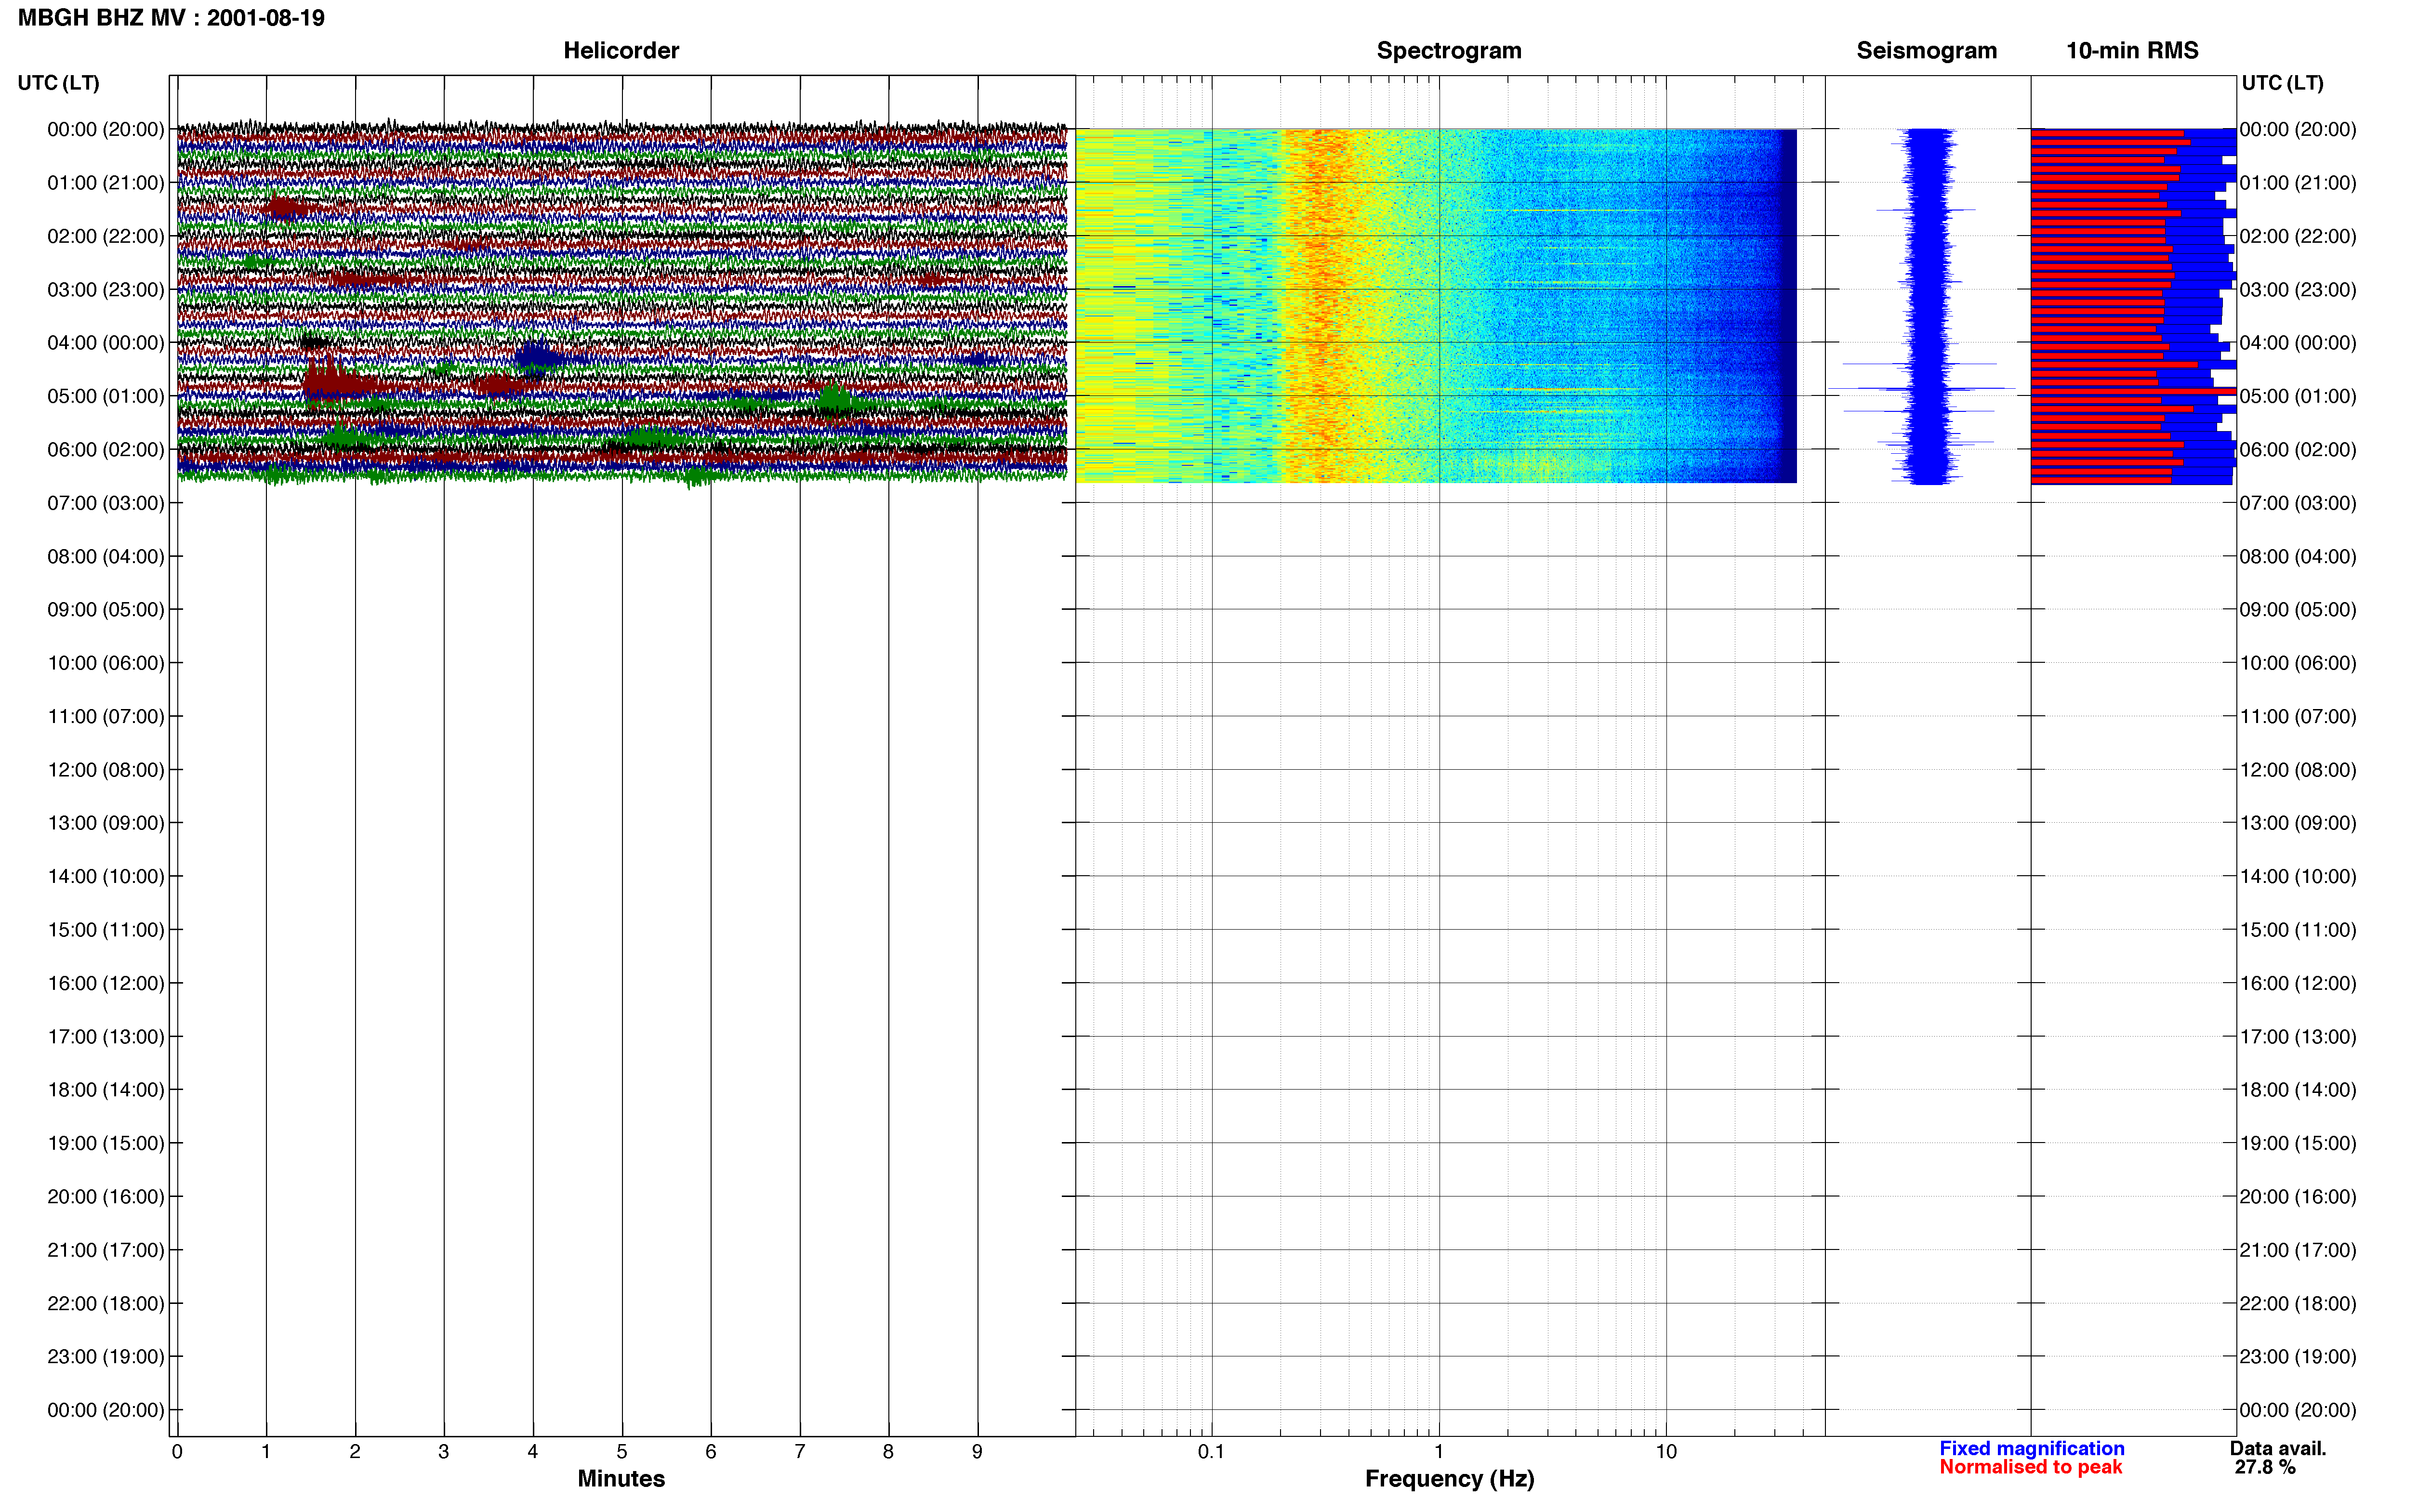Click the 'Spectrogram' panel heading
Screen dimensions: 2418x1512
tap(1449, 50)
